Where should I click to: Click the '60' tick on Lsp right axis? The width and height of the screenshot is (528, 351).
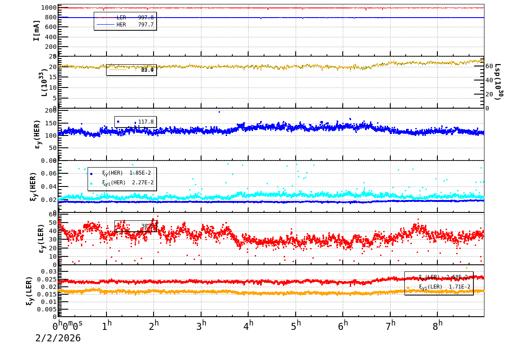489,66
